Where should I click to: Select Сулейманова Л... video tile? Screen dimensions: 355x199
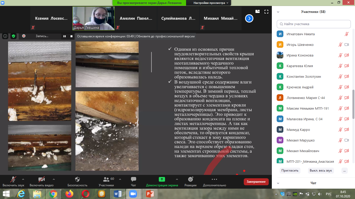pyautogui.click(x=178, y=18)
